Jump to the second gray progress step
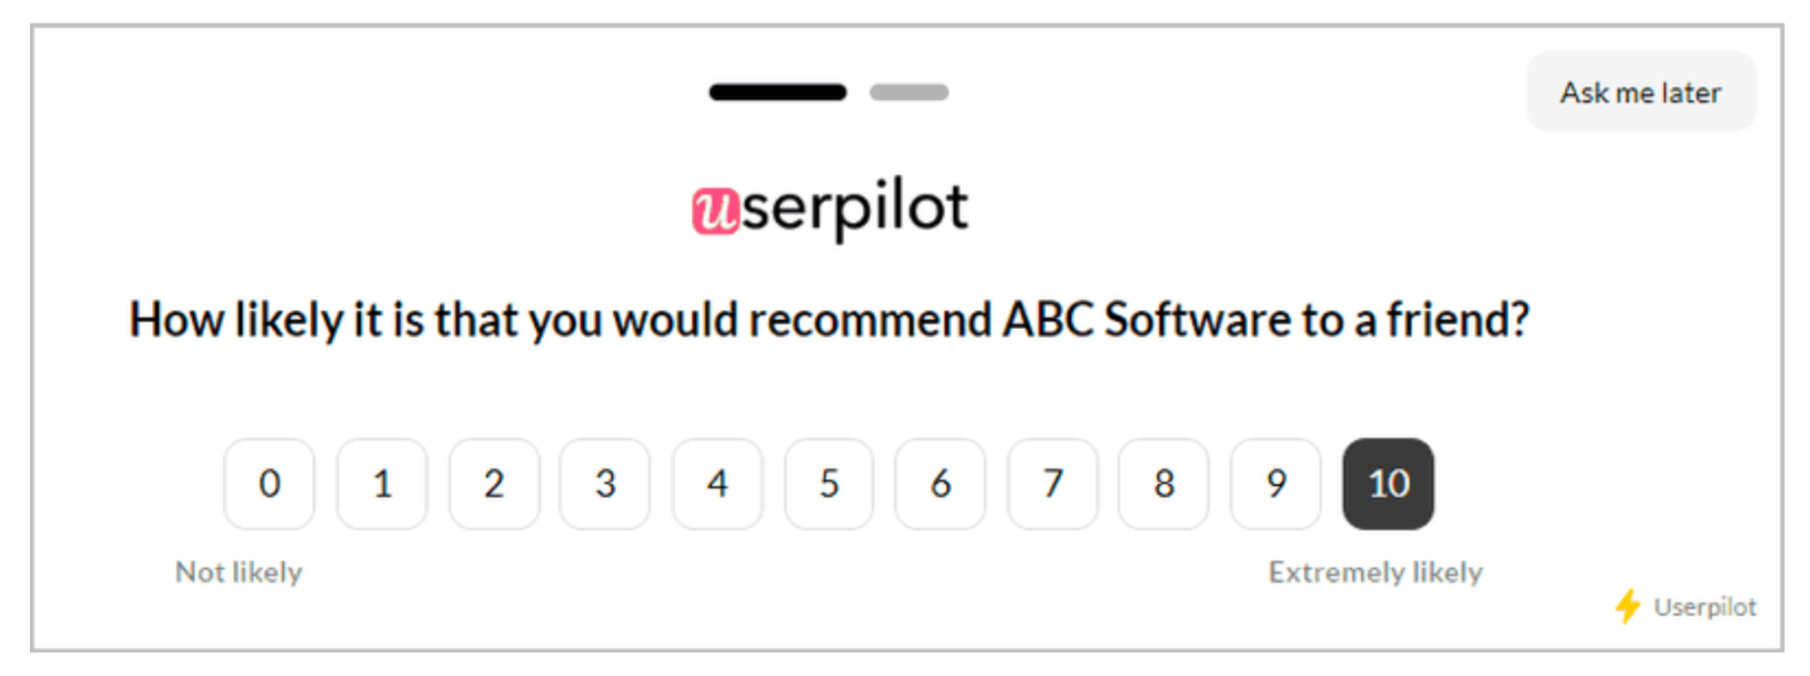Screen dimensions: 1810x676 [909, 92]
